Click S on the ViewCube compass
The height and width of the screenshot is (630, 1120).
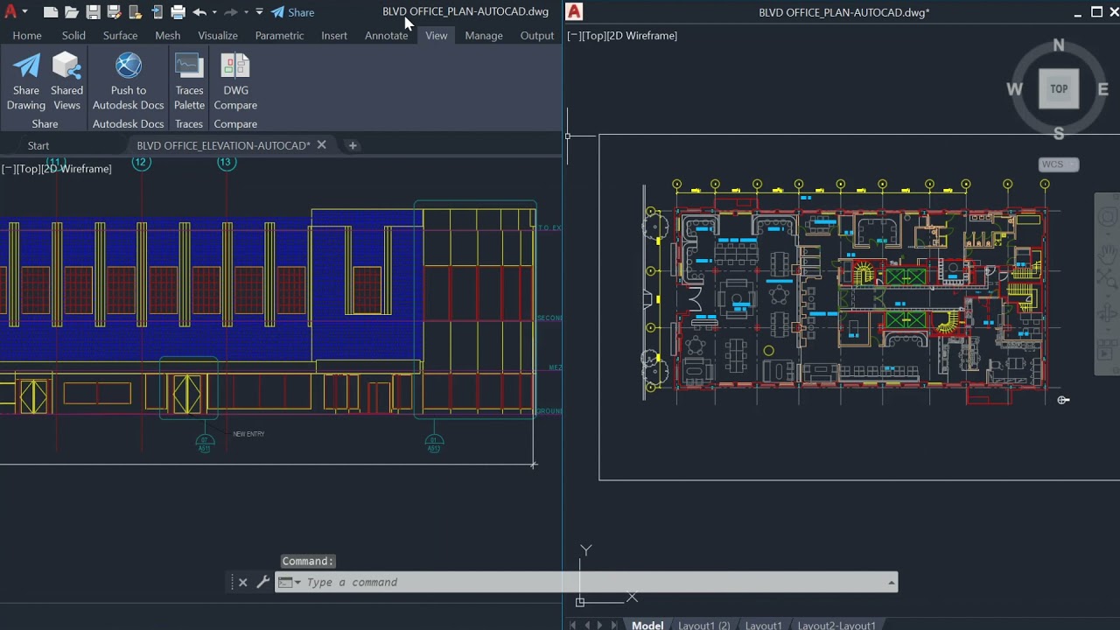(1059, 133)
